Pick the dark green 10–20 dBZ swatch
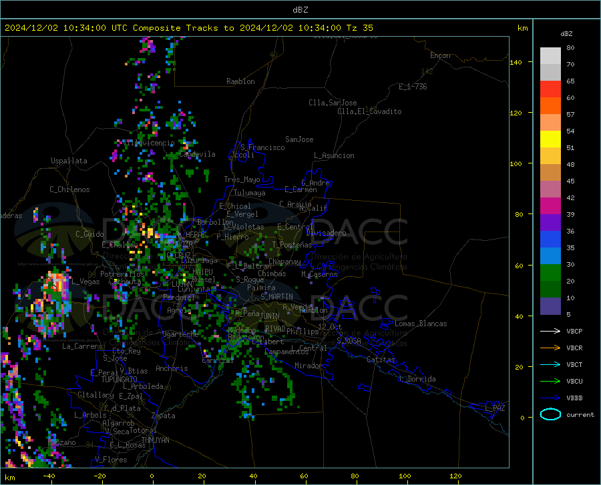This screenshot has height=485, width=601. [x=550, y=290]
